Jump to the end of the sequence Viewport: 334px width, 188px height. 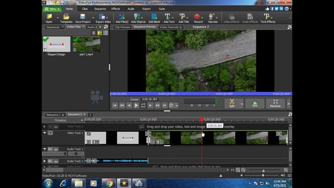coord(164,105)
